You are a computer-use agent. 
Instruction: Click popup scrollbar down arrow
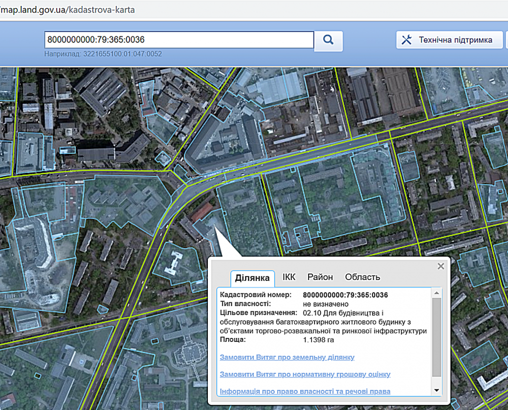pos(437,391)
